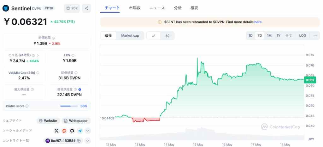Viewport: 323px width, 147px height.
Task: Select the Market cap chart toggle
Action: pyautogui.click(x=130, y=35)
